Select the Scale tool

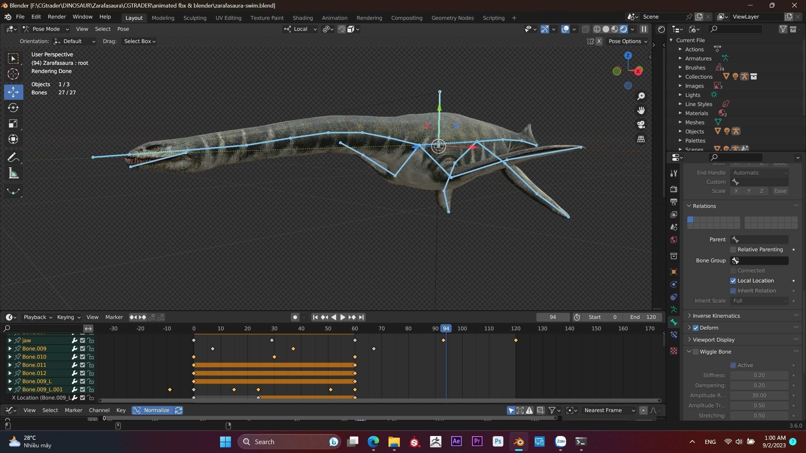(x=13, y=123)
